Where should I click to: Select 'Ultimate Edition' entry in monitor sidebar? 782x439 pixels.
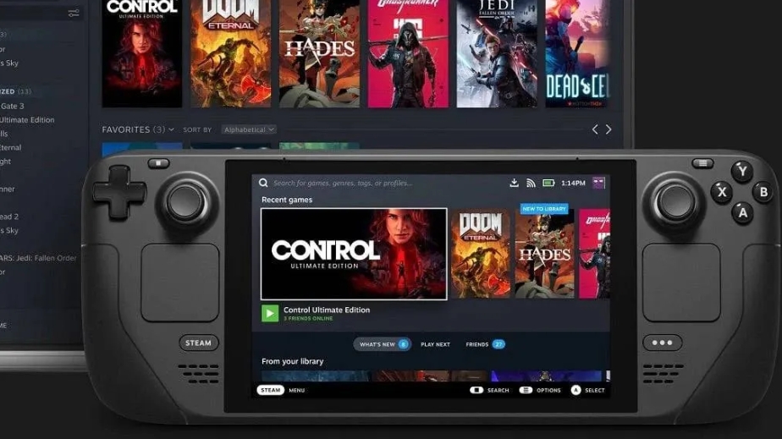coord(27,119)
